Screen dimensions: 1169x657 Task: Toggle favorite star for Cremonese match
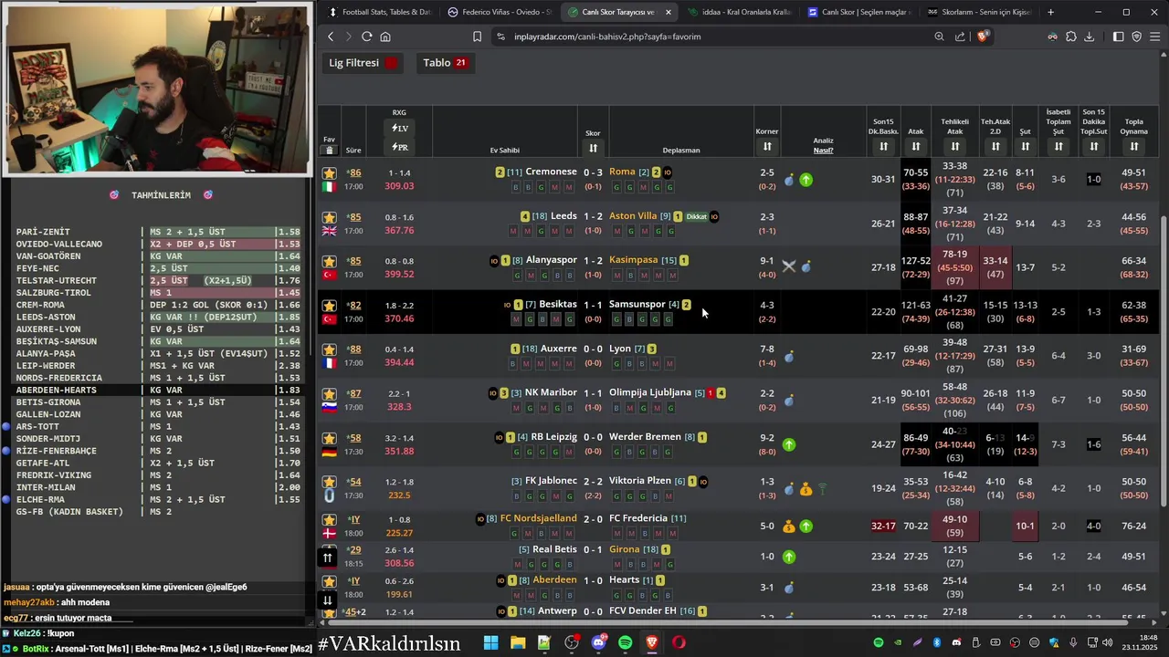[330, 172]
